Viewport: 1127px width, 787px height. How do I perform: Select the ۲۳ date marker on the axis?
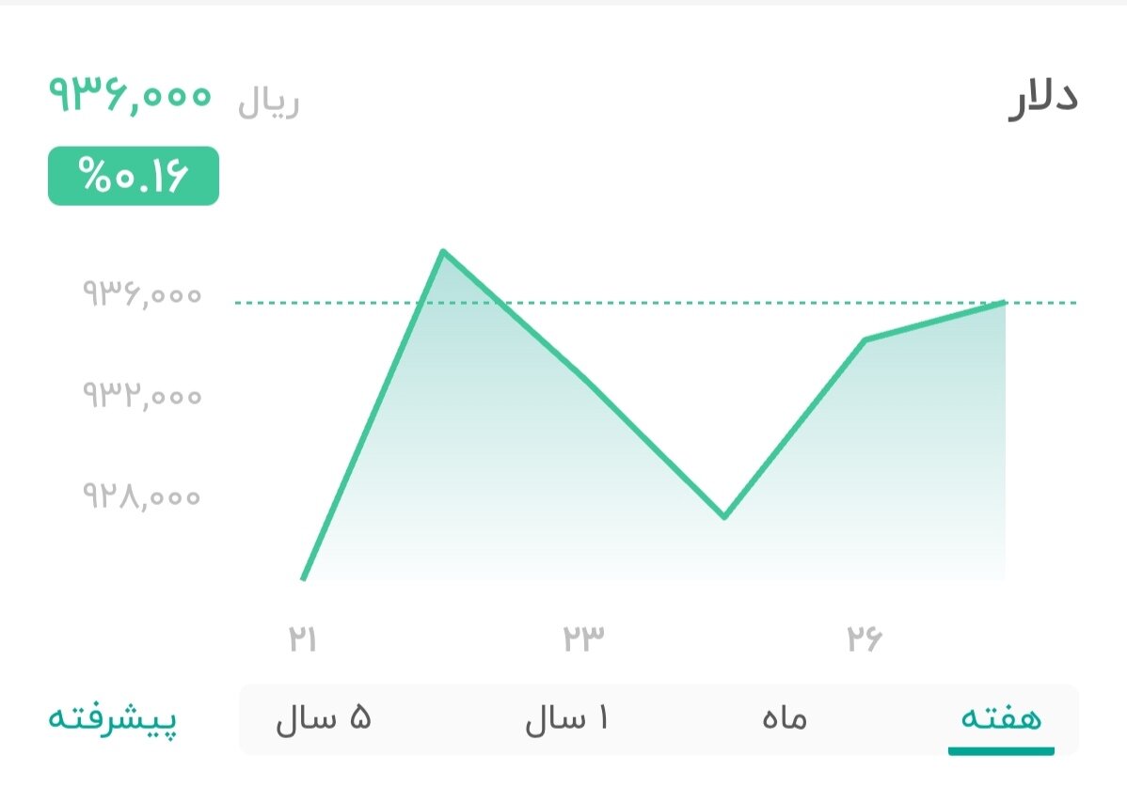(x=583, y=637)
